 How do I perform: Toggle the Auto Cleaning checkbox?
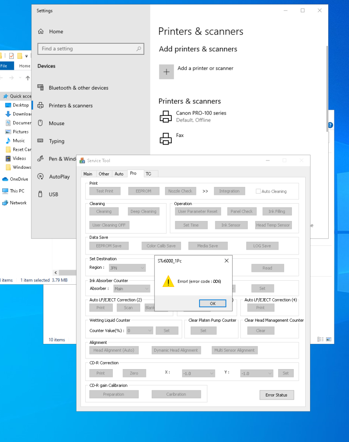tap(258, 191)
